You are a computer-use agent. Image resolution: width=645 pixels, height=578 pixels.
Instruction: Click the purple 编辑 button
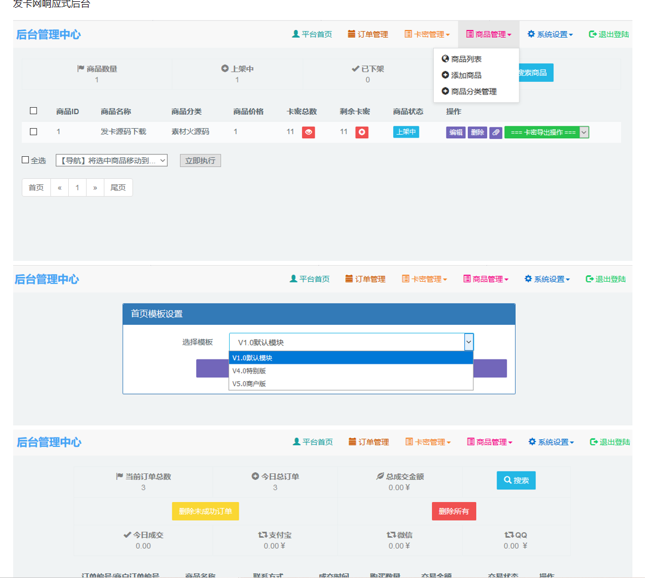click(x=455, y=132)
